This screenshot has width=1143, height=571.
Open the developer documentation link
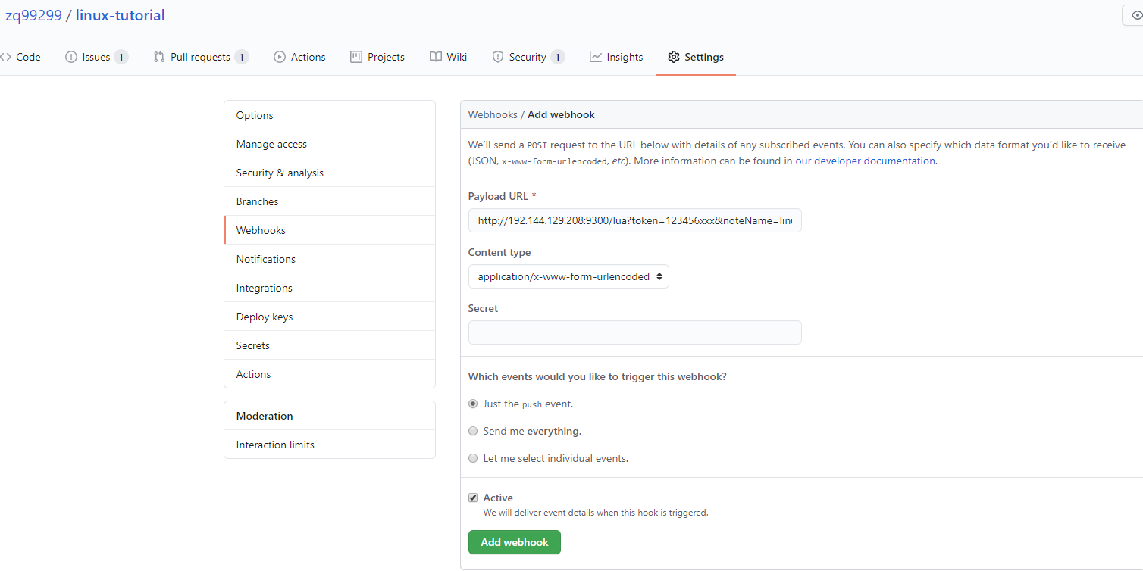tap(865, 161)
